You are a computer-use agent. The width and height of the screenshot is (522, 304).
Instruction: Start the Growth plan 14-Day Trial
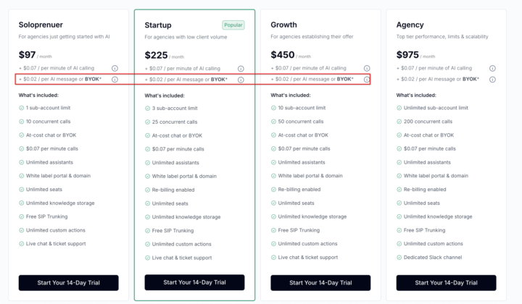(320, 282)
